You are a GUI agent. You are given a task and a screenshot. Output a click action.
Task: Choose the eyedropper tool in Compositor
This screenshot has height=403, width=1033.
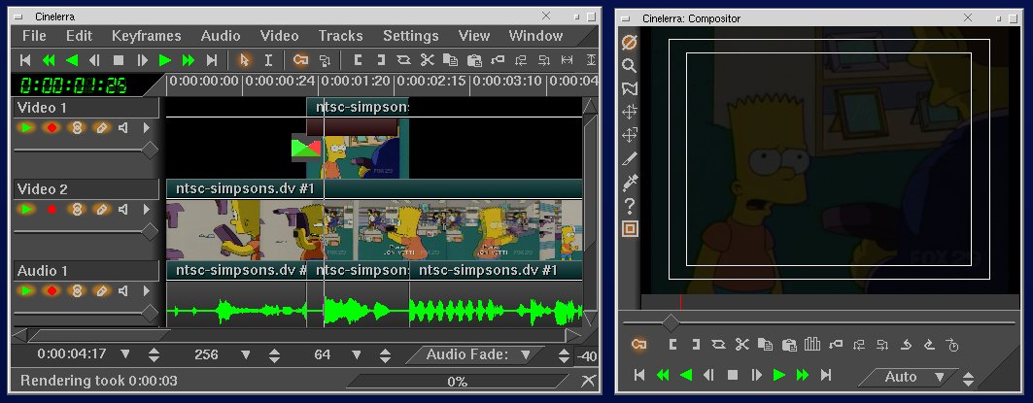[630, 182]
